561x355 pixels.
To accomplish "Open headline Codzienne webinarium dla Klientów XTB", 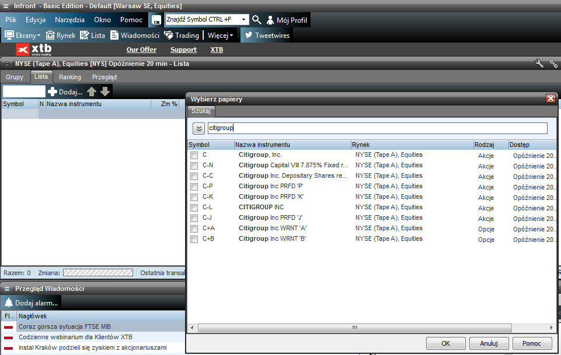I will click(75, 337).
